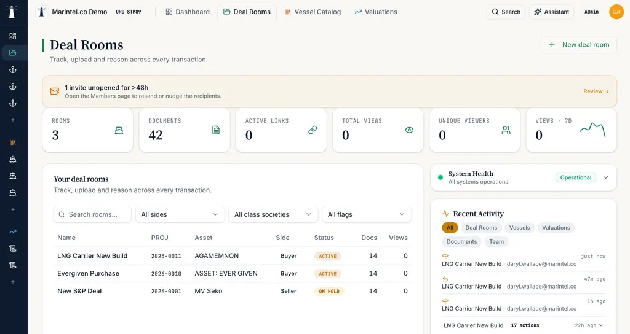
Task: Open the DA user avatar menu
Action: 616,12
